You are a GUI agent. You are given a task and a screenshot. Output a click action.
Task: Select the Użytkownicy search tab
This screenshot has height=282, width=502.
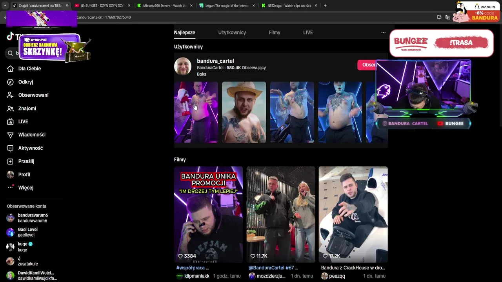(x=232, y=33)
